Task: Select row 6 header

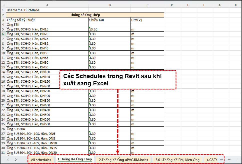Action: pos(3,34)
